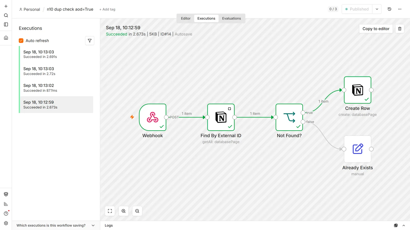Uncheck the Auto refresh checkbox

[x=21, y=41]
